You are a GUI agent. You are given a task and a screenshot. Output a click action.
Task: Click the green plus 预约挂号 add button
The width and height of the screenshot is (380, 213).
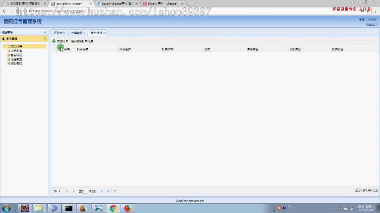60,41
